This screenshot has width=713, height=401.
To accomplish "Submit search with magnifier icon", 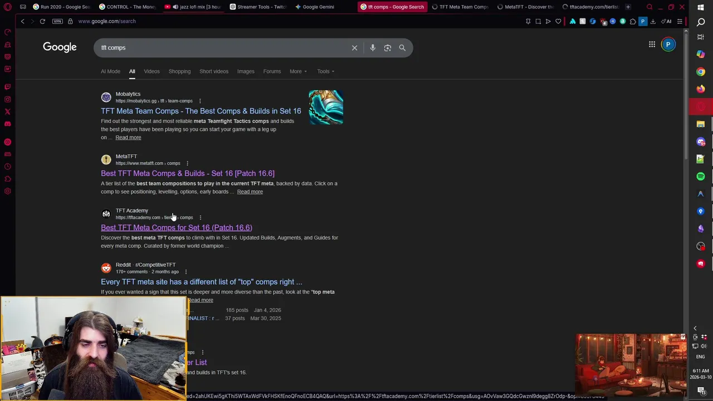I will pos(402,48).
